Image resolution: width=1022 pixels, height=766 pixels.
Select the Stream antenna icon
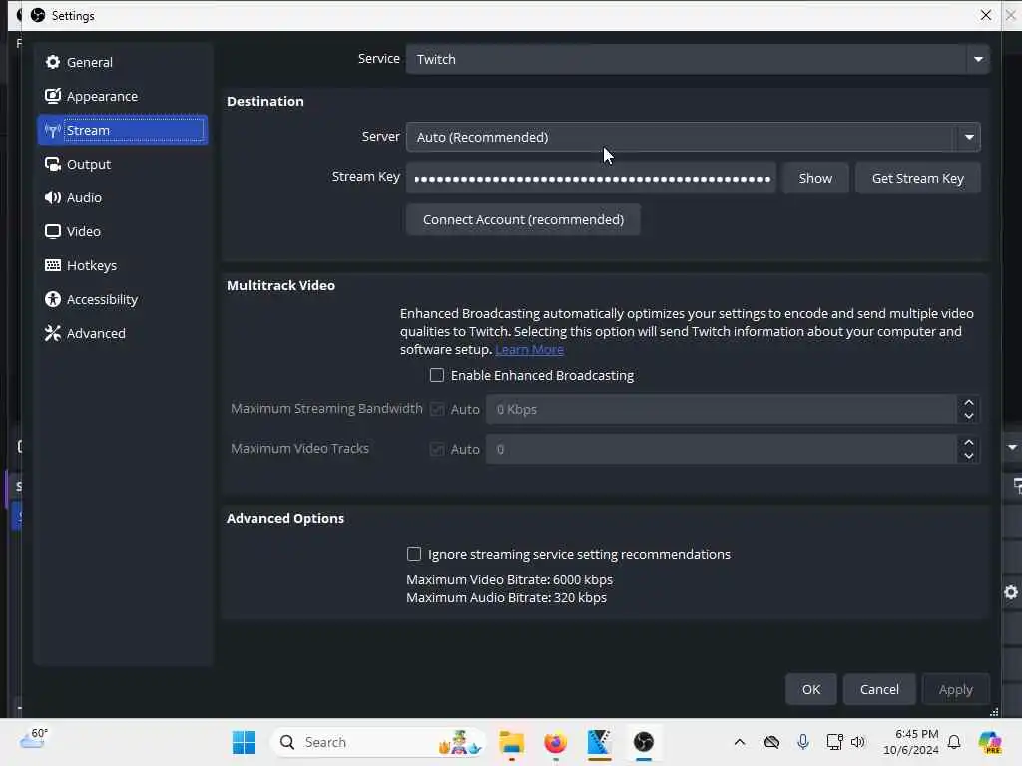tap(53, 131)
